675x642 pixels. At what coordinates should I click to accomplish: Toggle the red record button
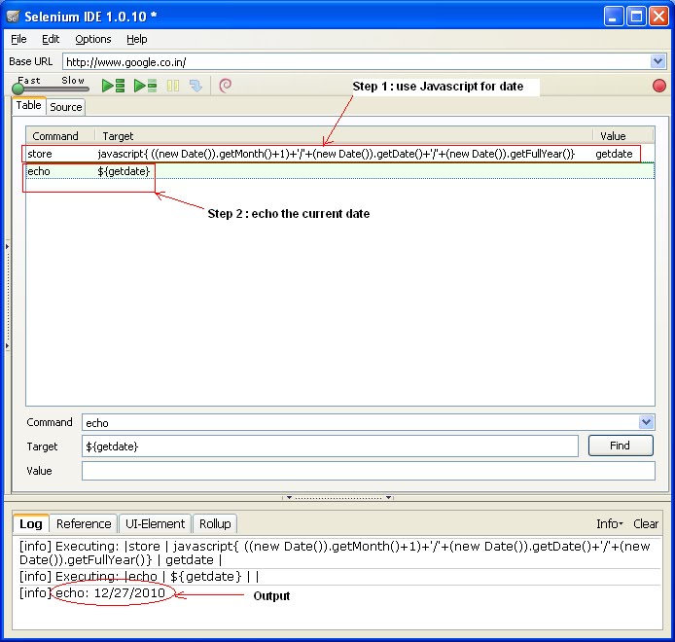[x=658, y=86]
